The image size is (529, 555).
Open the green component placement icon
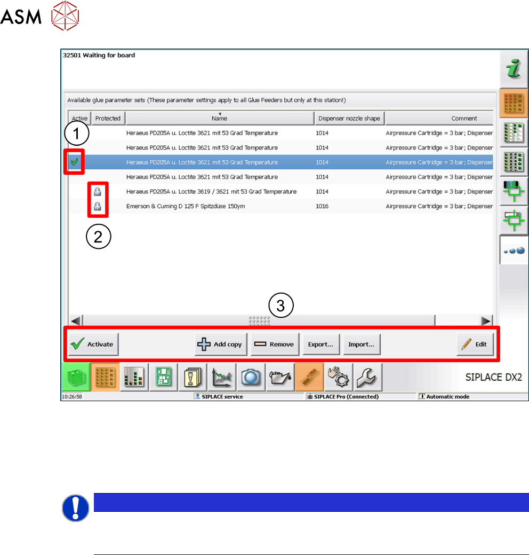click(514, 221)
